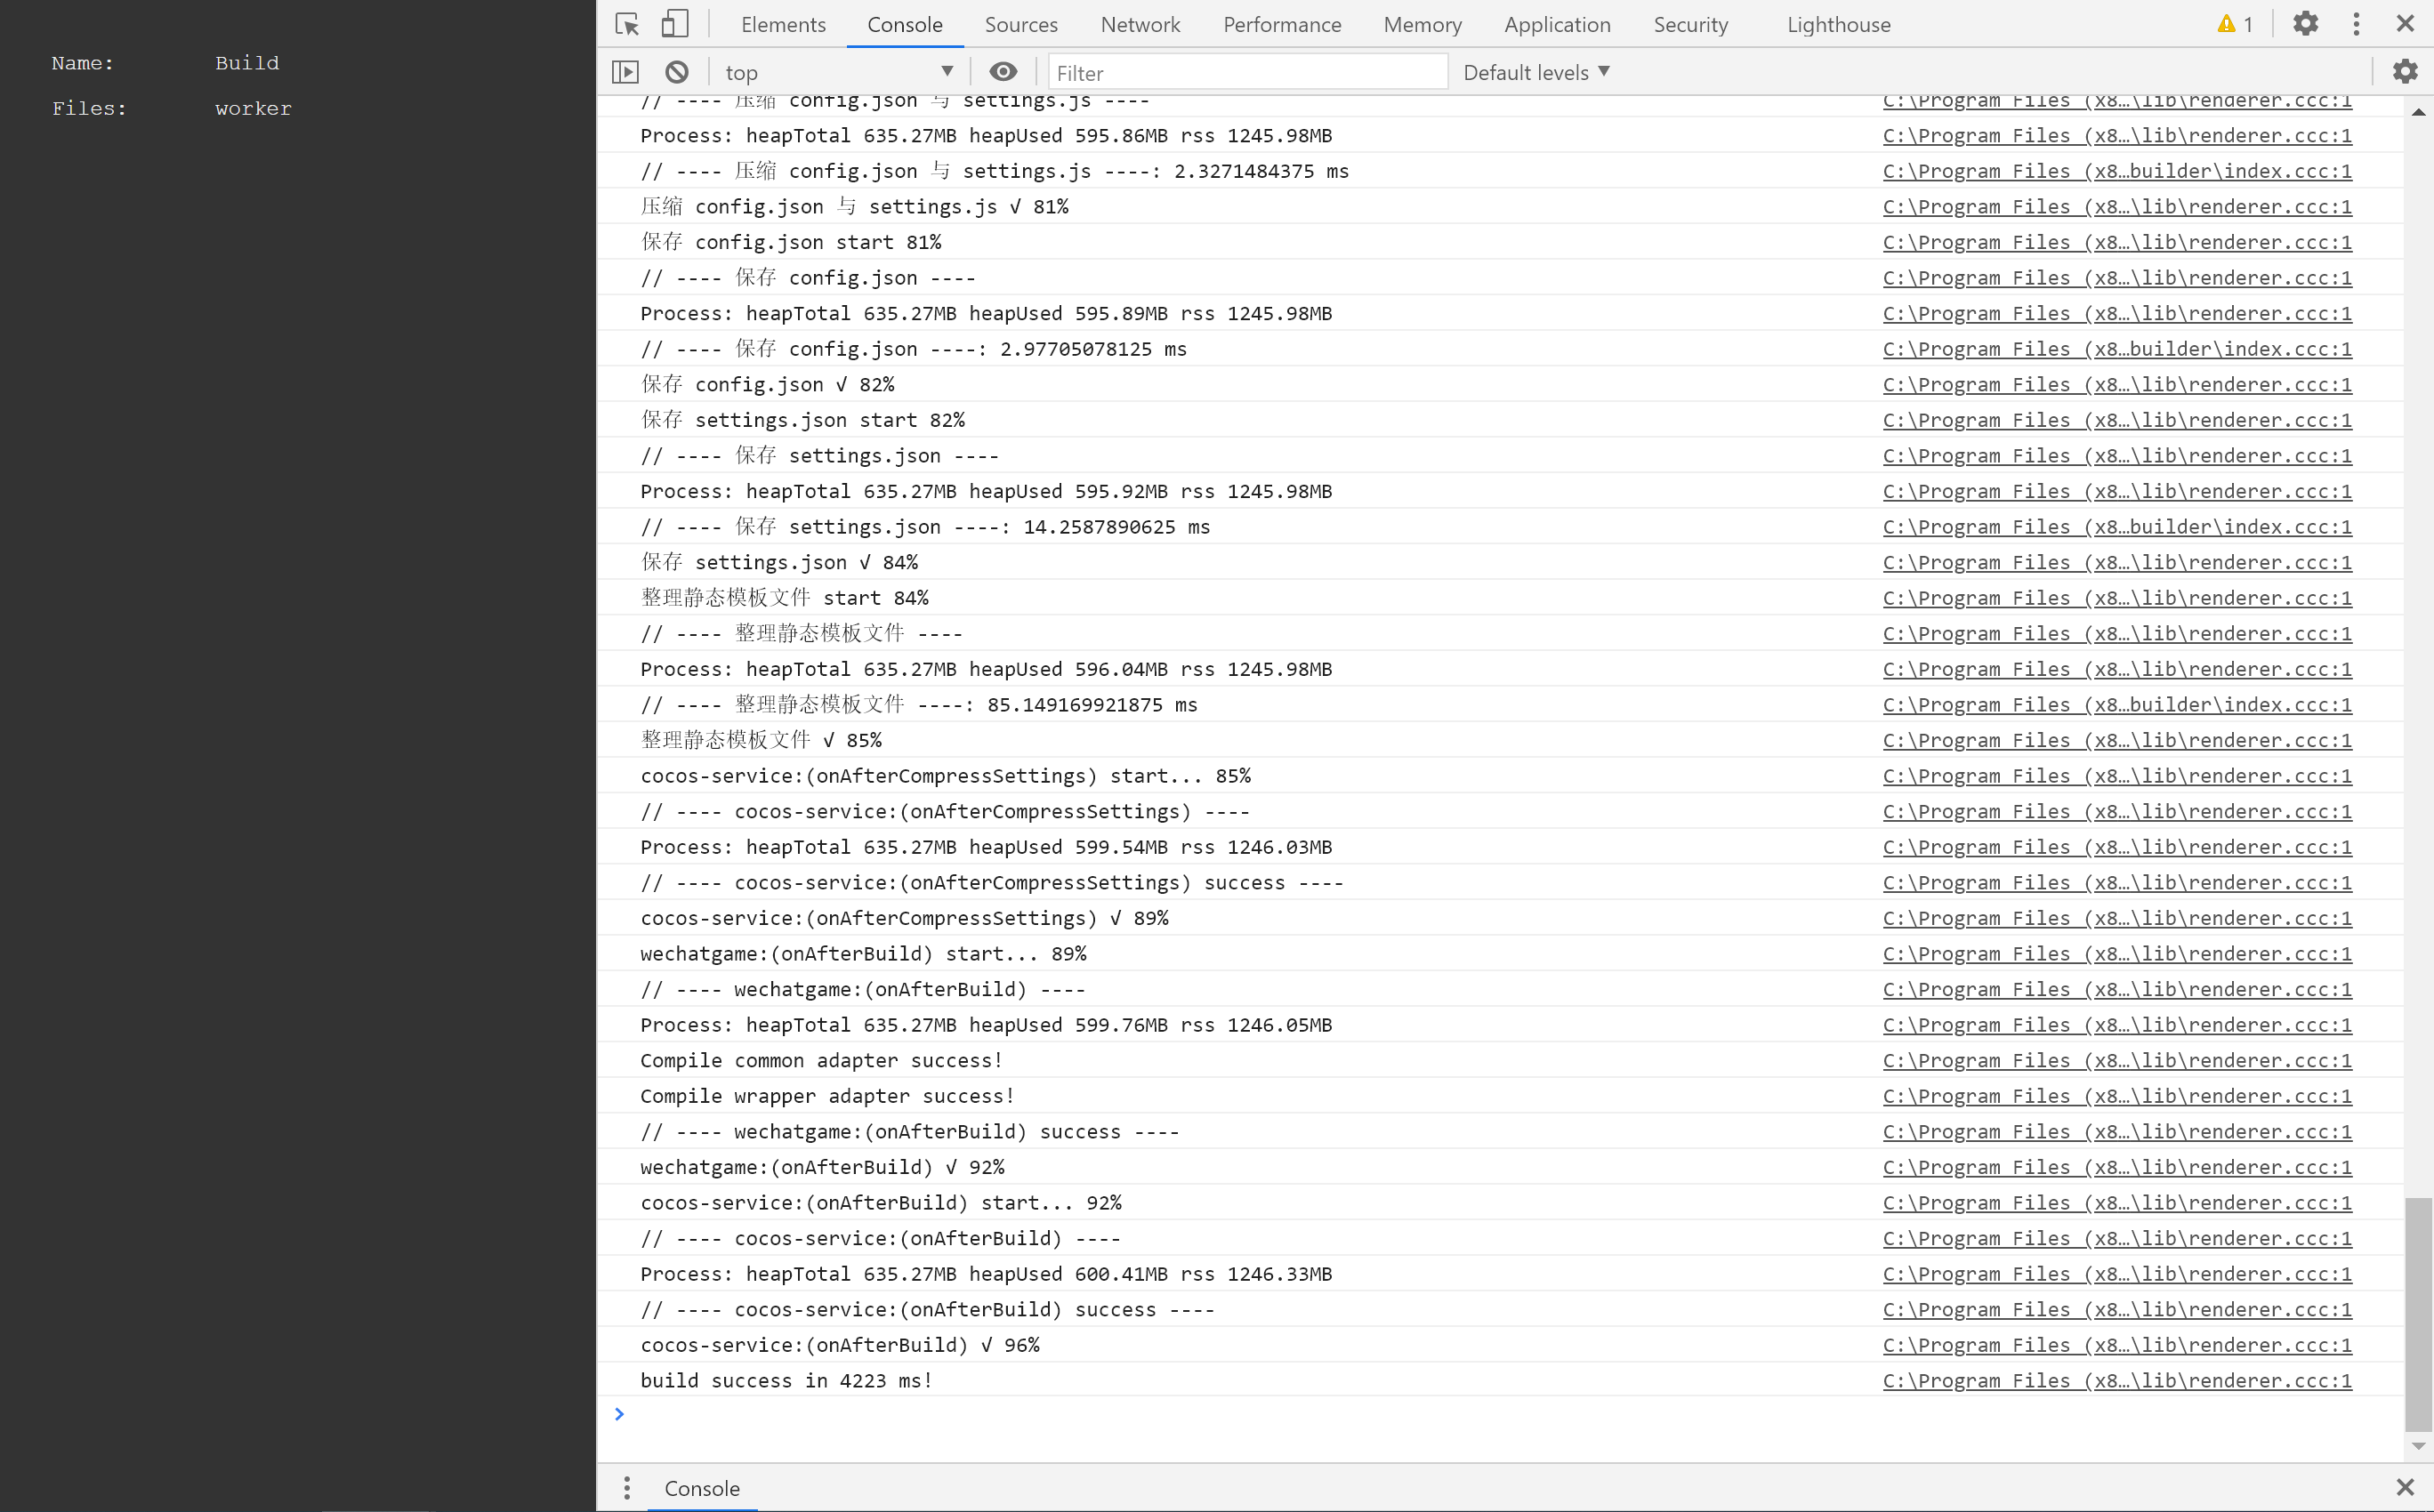Open console settings gear icon
The height and width of the screenshot is (1512, 2434).
click(x=2404, y=72)
